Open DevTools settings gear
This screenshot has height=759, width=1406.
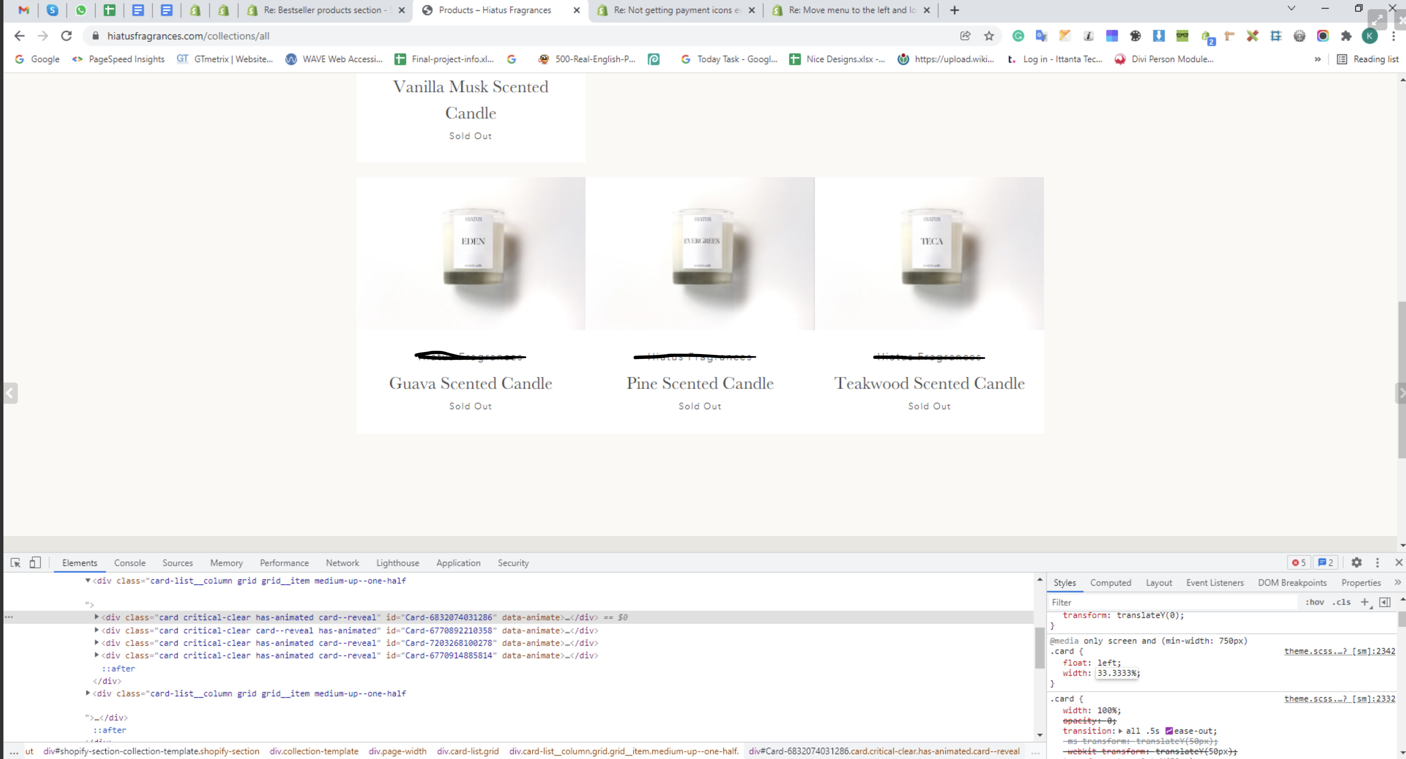(x=1356, y=562)
